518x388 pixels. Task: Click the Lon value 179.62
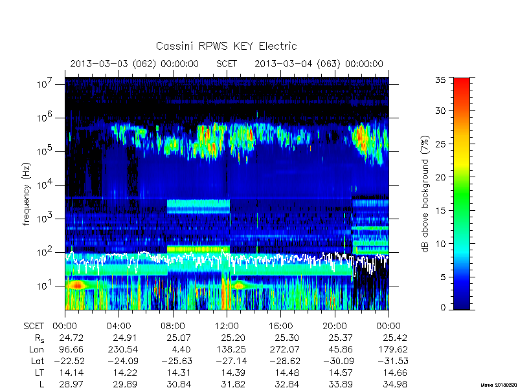tap(392, 349)
